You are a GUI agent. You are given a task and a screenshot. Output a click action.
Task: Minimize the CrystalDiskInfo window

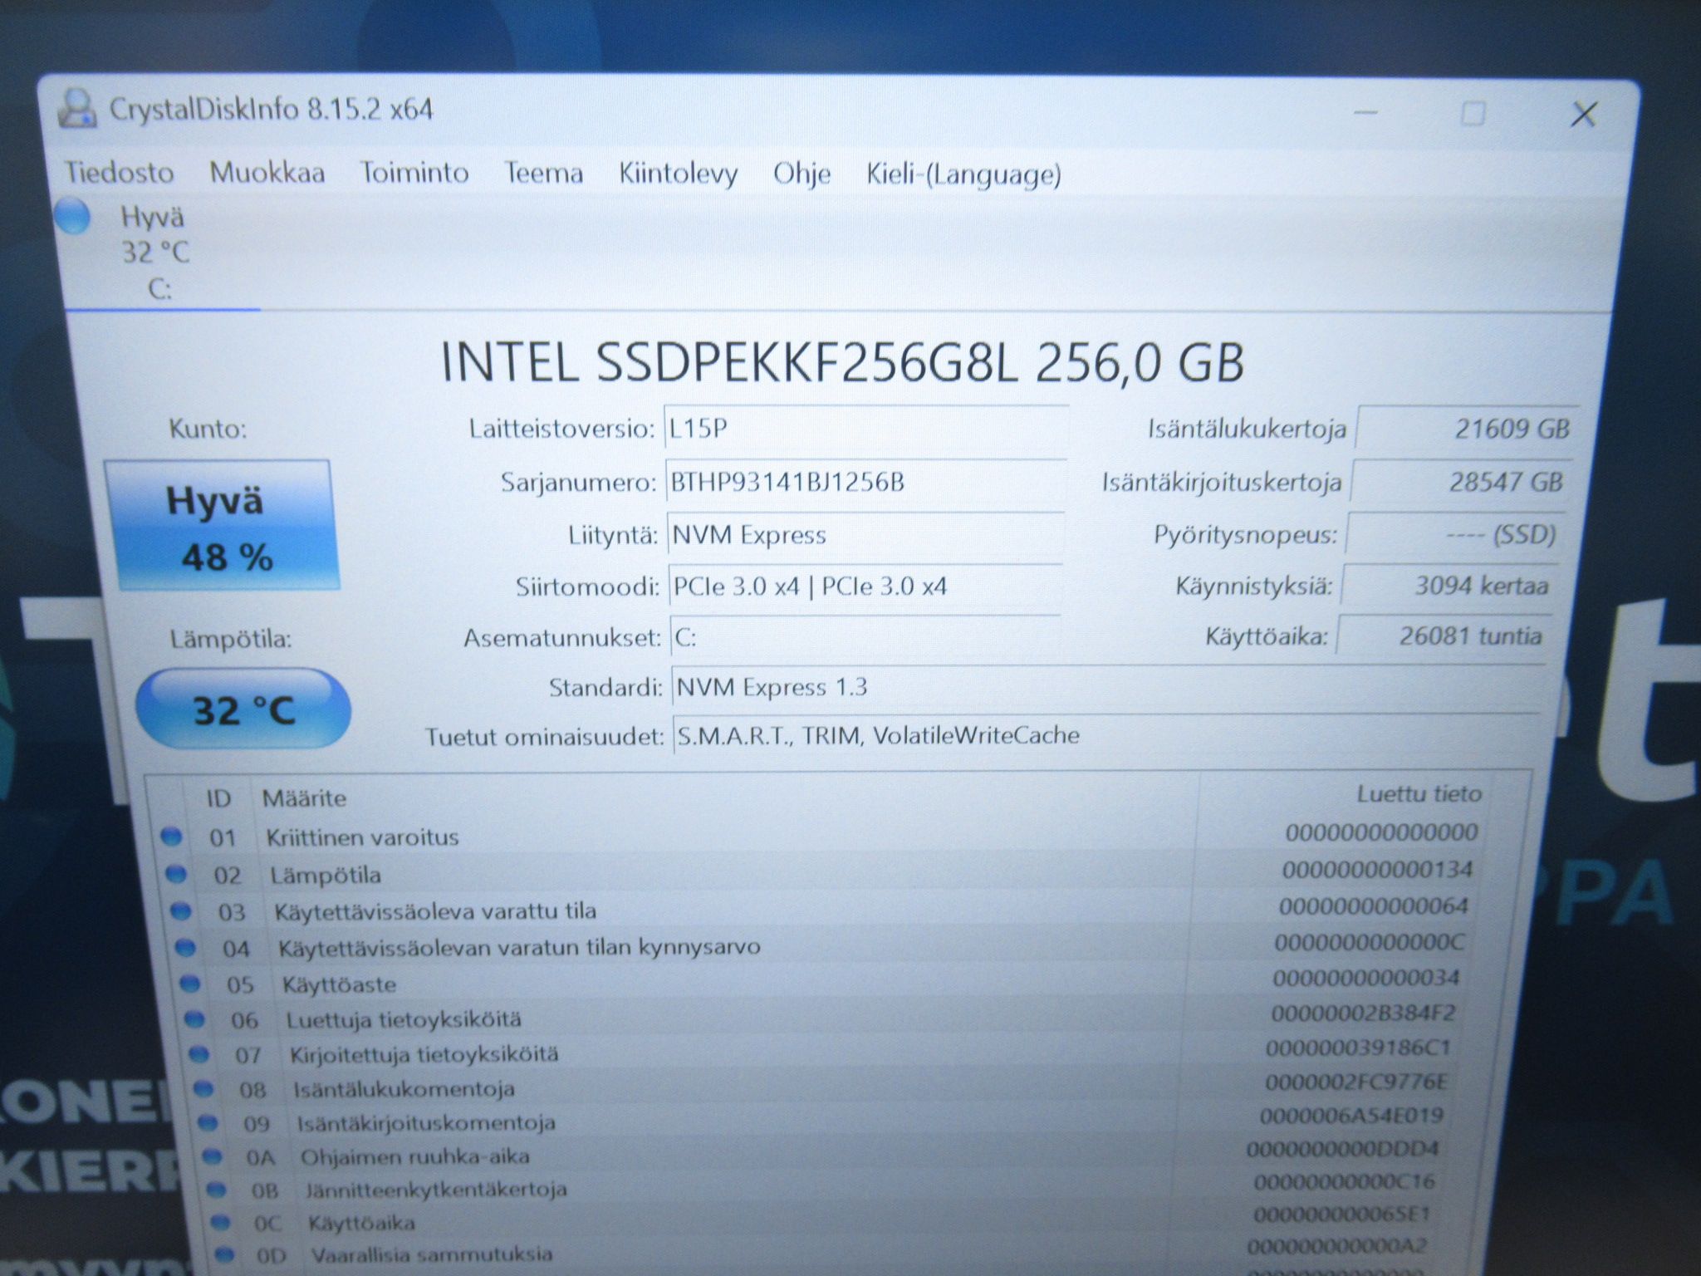tap(1365, 113)
